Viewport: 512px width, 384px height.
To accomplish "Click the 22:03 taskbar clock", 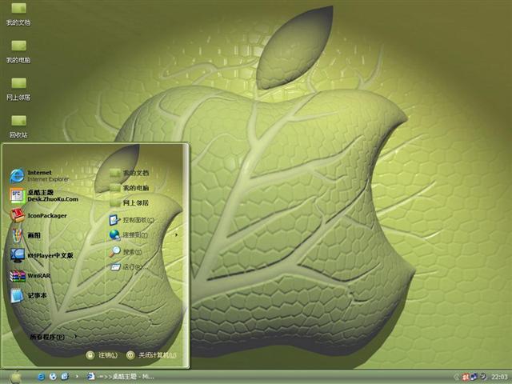I will pos(499,377).
